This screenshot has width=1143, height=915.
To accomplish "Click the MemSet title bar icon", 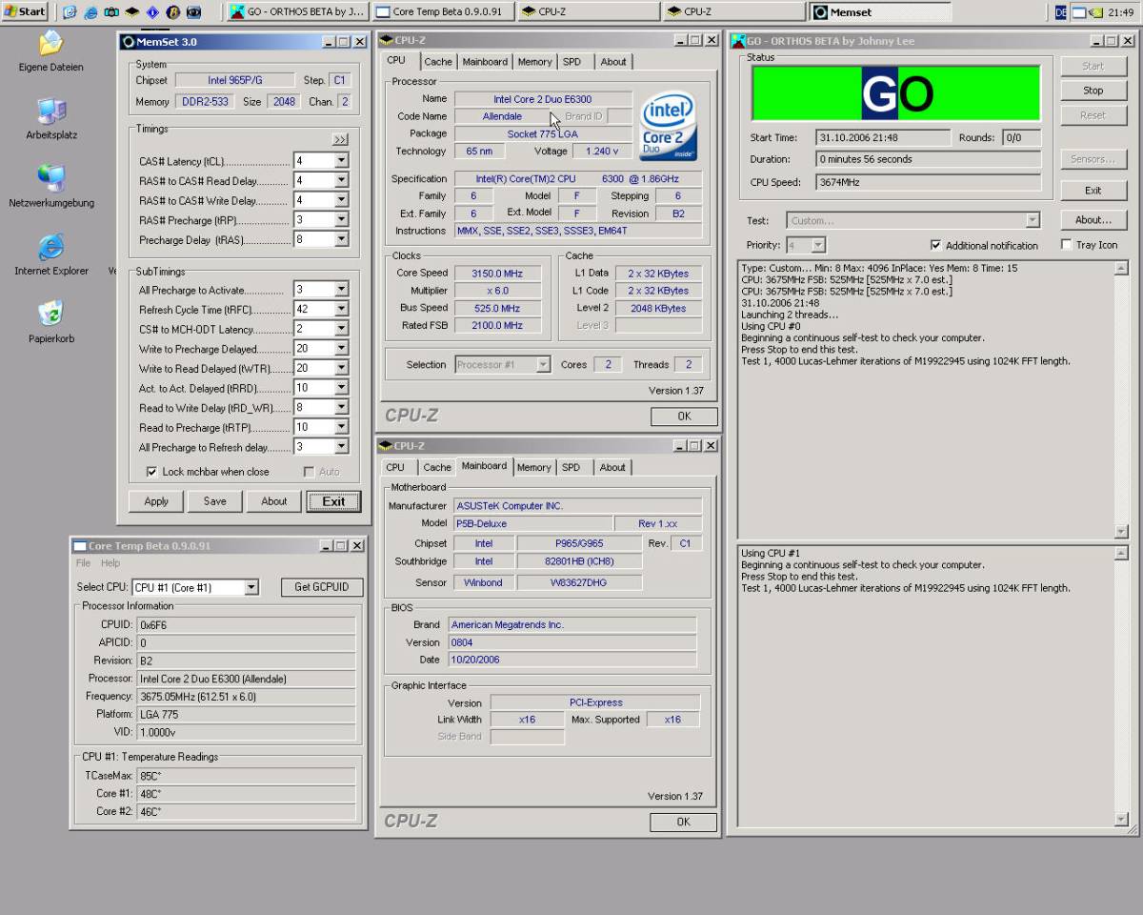I will (x=129, y=42).
